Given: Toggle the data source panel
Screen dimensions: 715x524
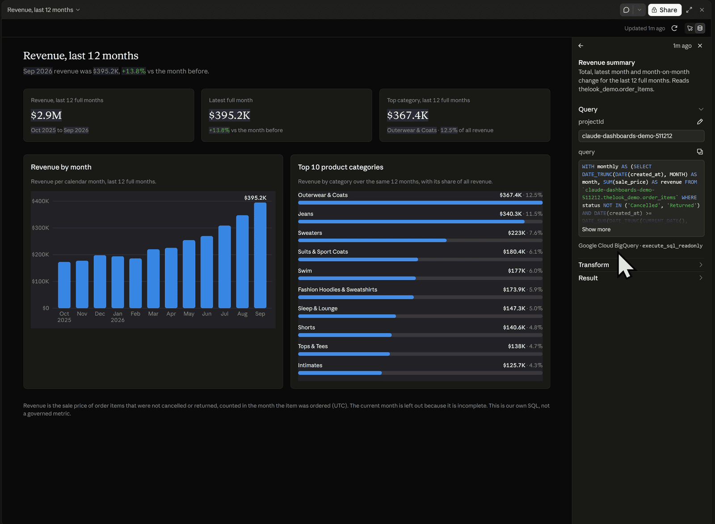Looking at the screenshot, I should [700, 28].
